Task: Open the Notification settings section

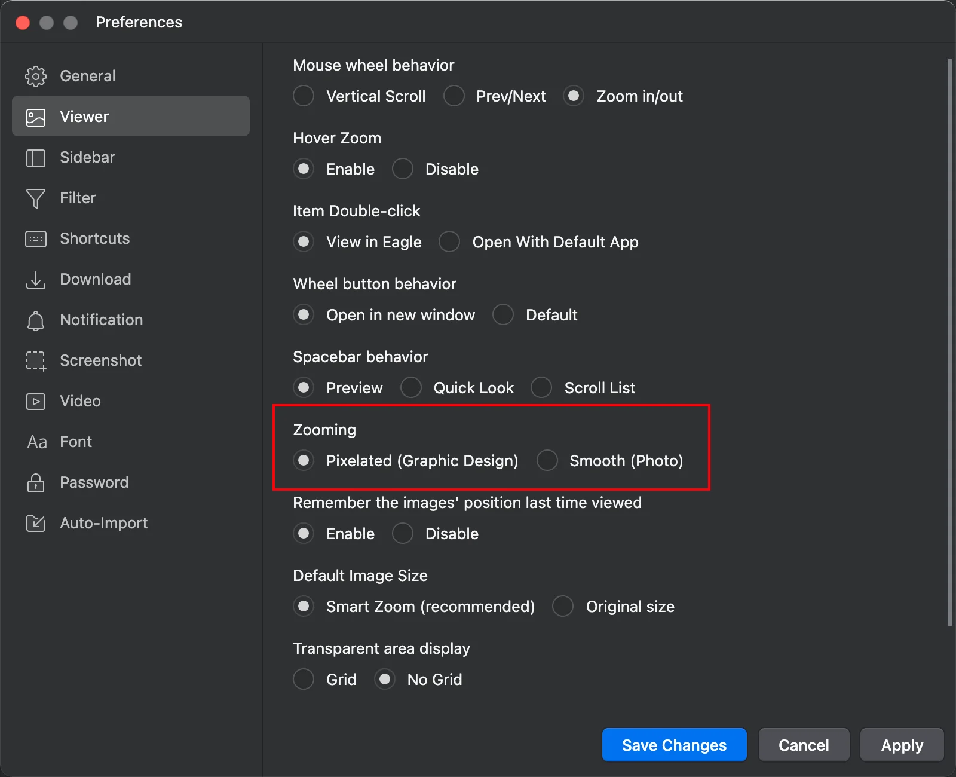Action: (131, 320)
